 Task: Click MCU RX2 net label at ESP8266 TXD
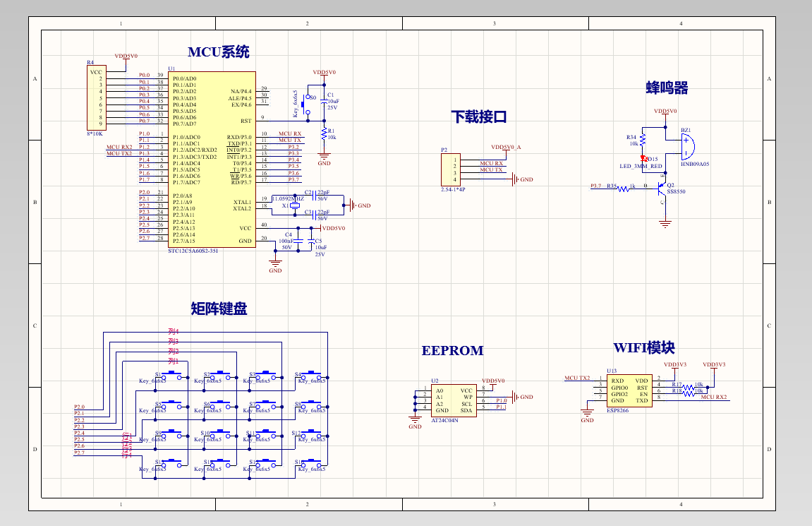pos(714,397)
